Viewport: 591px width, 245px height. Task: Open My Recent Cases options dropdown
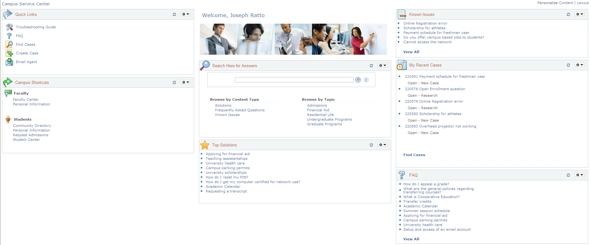(580, 65)
